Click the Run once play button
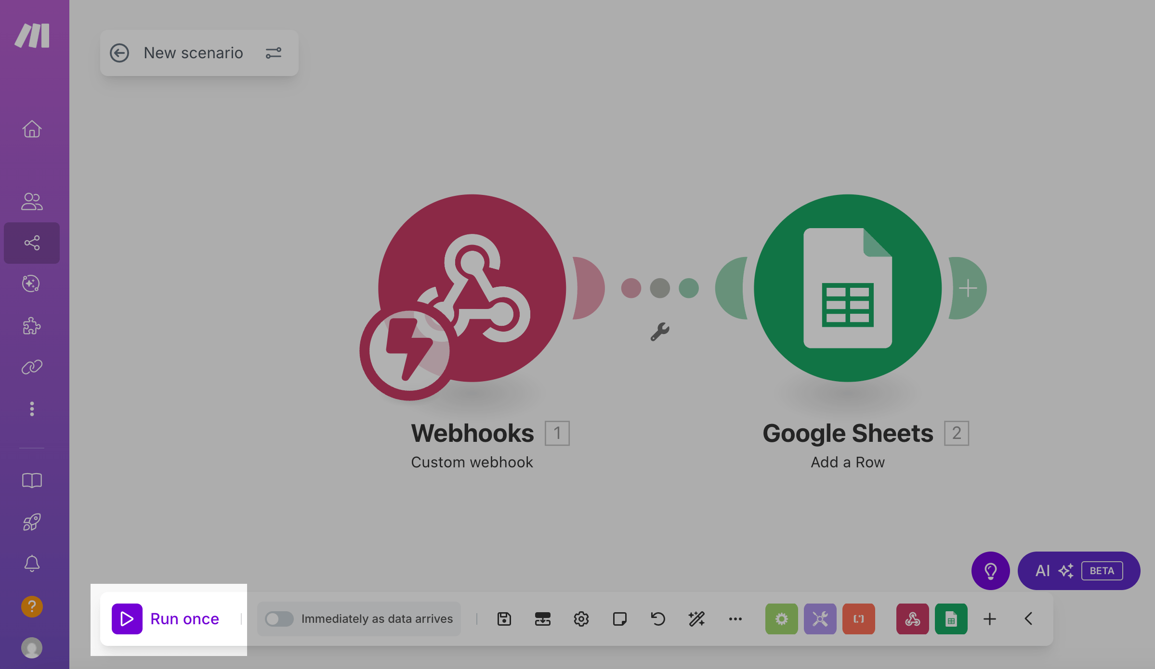This screenshot has height=669, width=1155. coord(127,618)
